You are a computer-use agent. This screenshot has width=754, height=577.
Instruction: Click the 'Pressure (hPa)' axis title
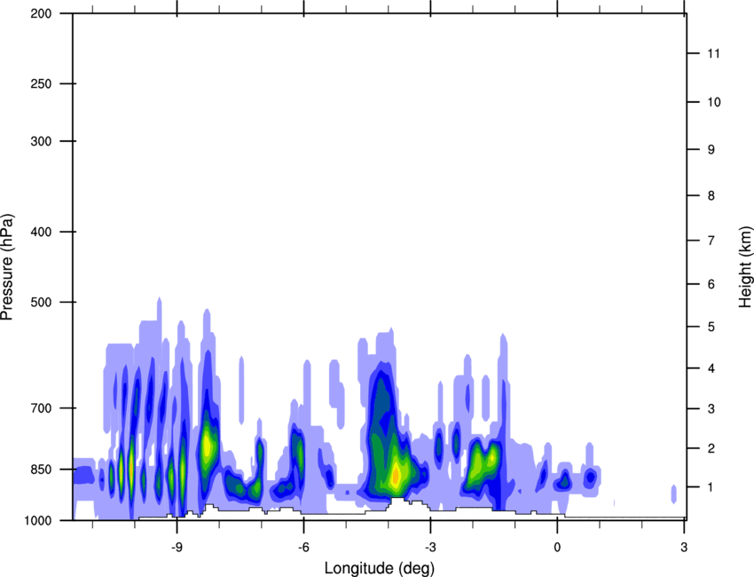[x=7, y=267]
